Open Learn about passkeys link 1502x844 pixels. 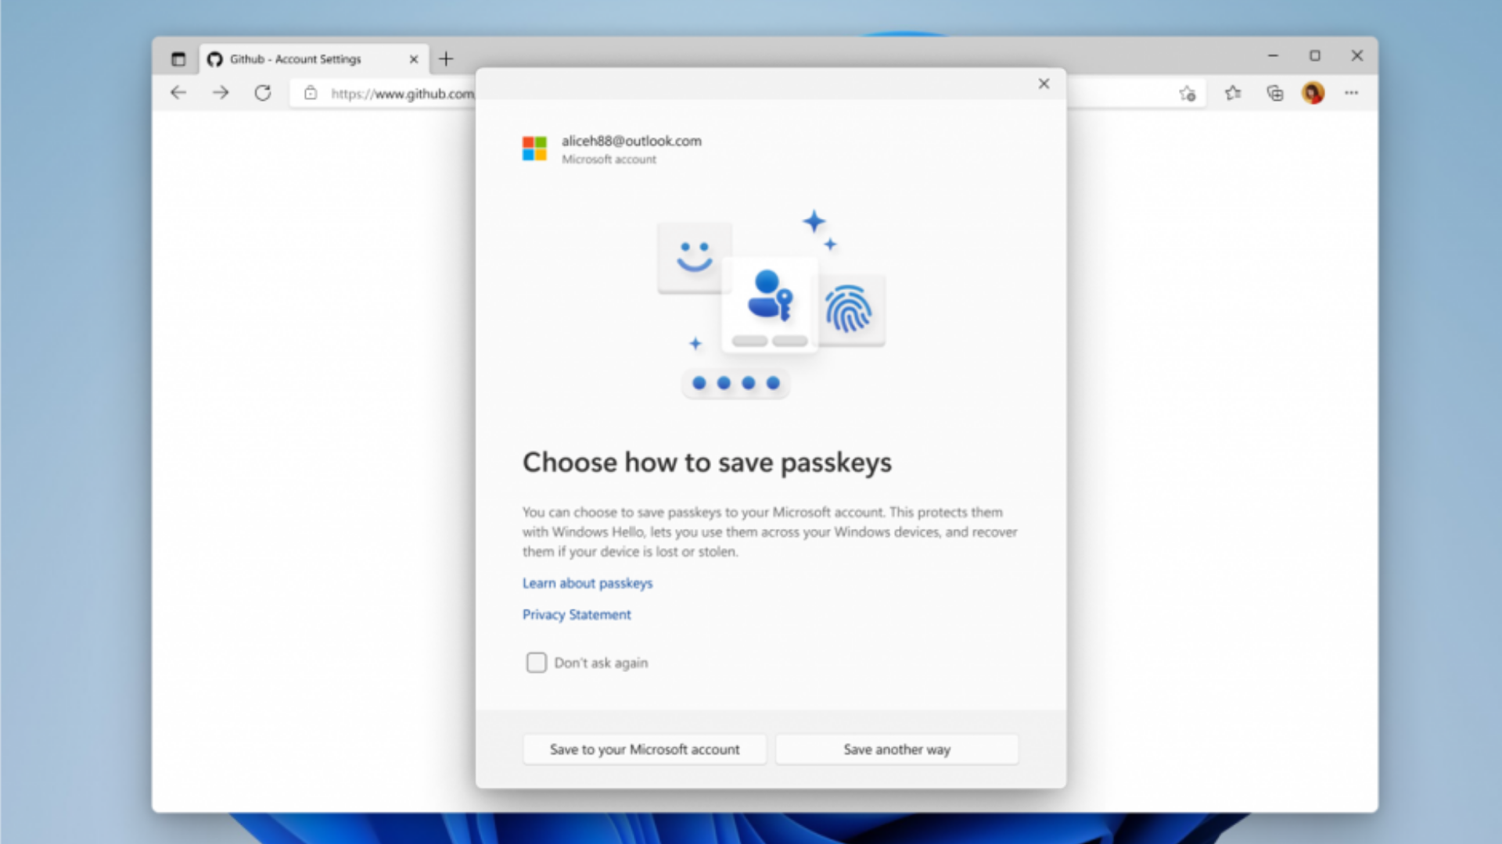coord(588,583)
